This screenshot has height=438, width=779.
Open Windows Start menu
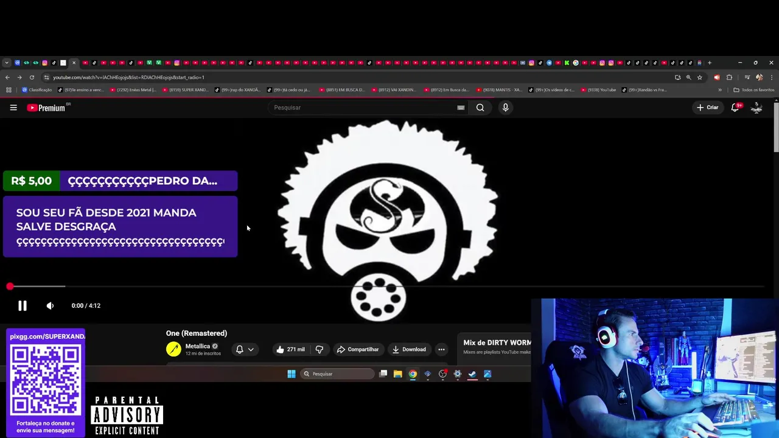tap(292, 374)
